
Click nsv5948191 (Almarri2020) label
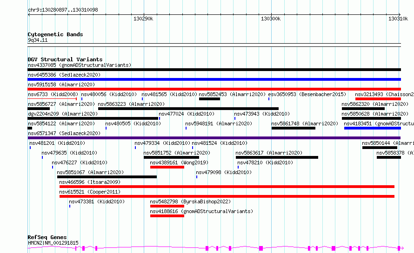pyautogui.click(x=219, y=123)
